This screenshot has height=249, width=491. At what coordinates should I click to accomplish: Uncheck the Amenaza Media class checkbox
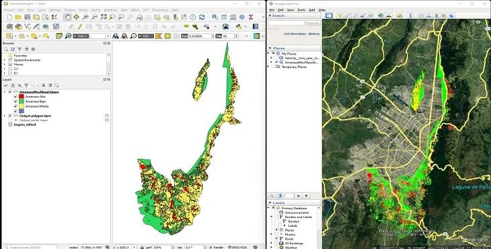(x=15, y=106)
